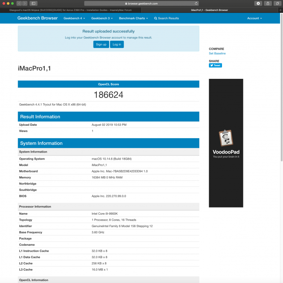Screen dimensions: 283x283
Task: Click the Result Information section header
Action: click(x=109, y=117)
